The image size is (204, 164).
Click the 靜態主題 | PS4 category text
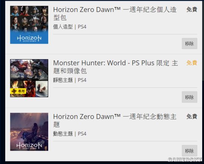[70, 80]
